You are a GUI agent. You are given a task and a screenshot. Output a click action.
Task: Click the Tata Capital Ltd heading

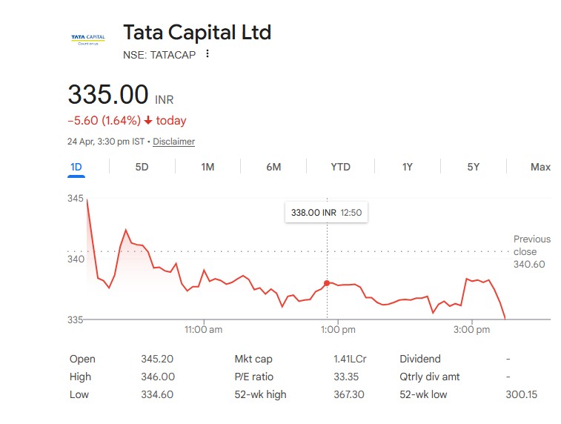point(197,33)
